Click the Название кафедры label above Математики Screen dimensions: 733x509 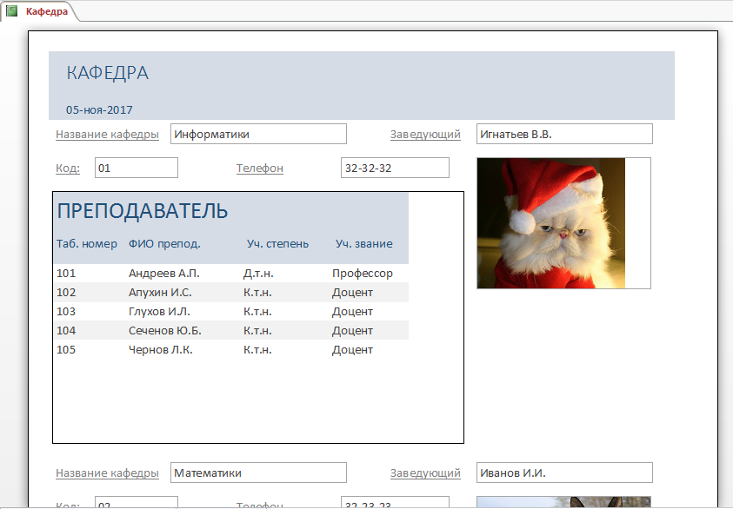point(107,473)
